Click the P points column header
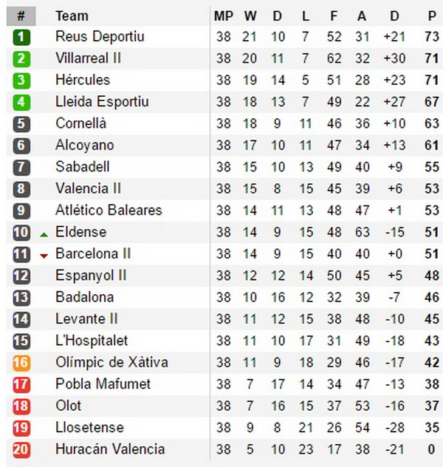Screen dimensions: 443x467 coord(432,16)
